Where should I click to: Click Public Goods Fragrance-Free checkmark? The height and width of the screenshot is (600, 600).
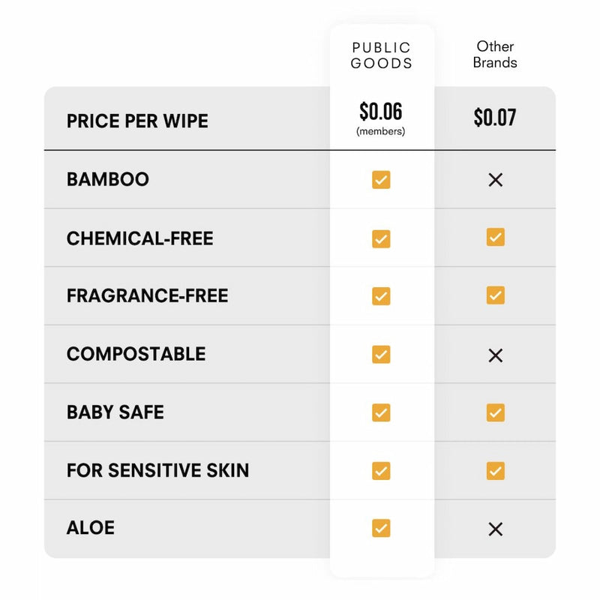coord(381,296)
